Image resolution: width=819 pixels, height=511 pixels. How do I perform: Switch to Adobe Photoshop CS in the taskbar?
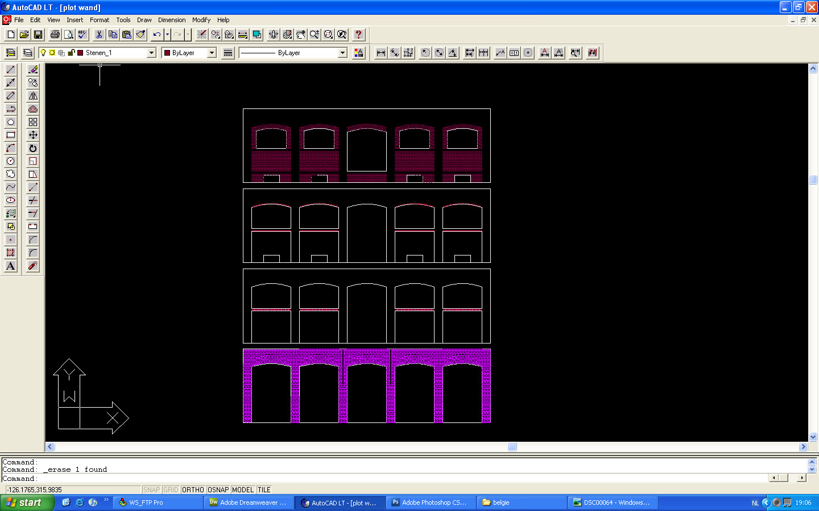[x=431, y=502]
